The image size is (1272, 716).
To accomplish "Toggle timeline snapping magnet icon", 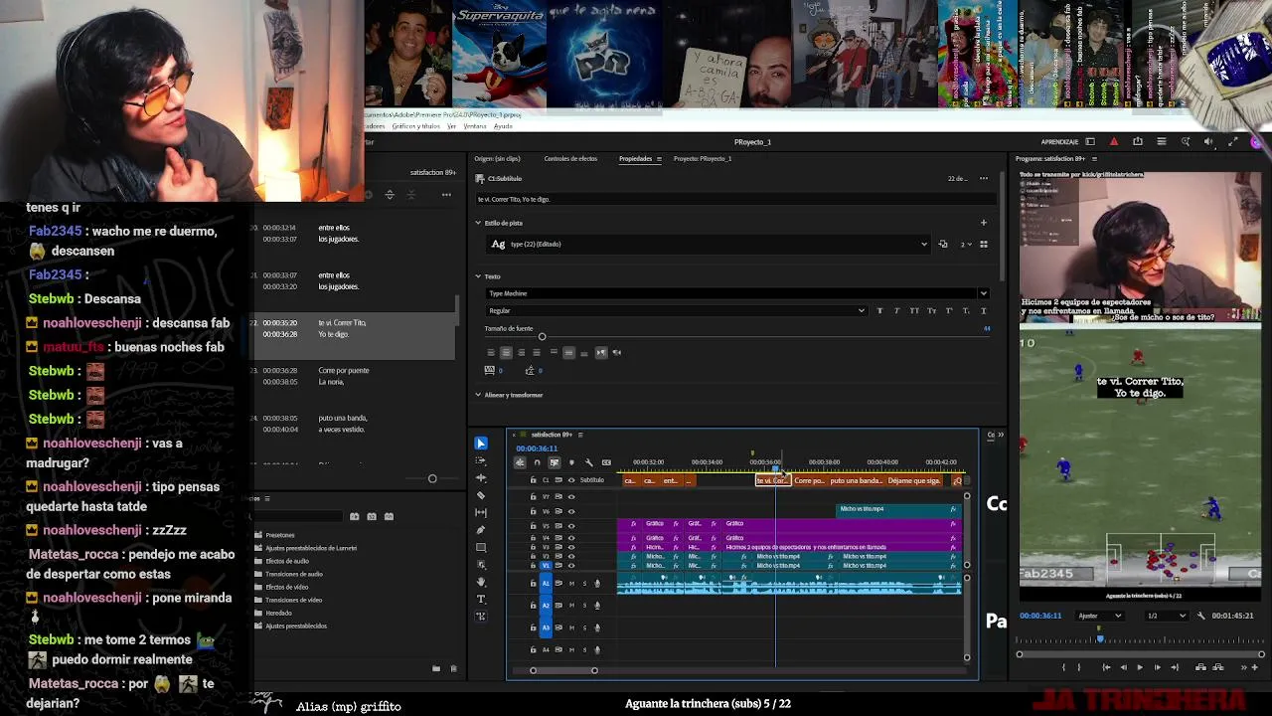I will pos(537,462).
